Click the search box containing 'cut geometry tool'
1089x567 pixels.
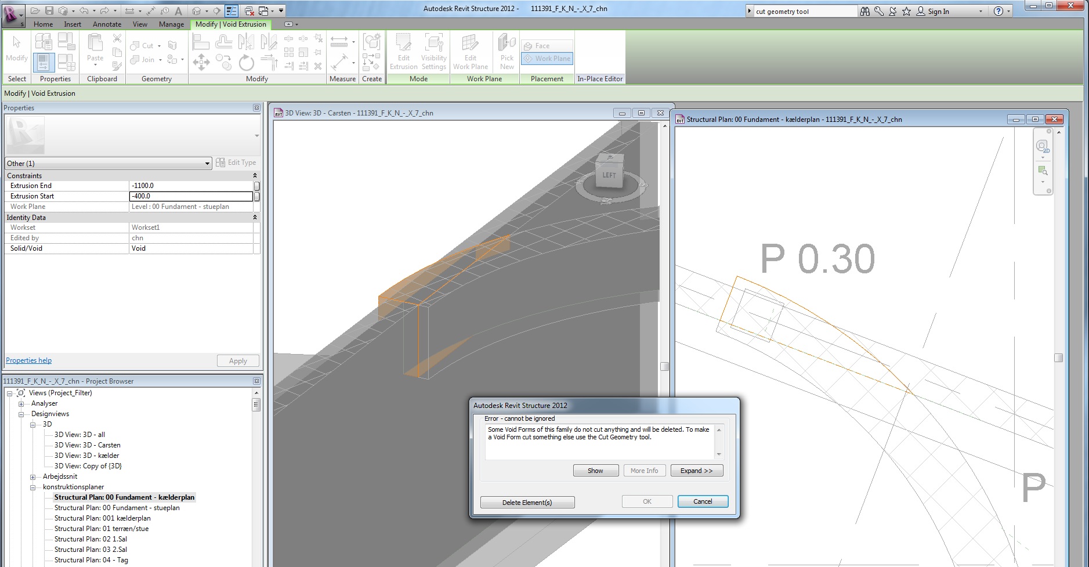click(x=805, y=12)
